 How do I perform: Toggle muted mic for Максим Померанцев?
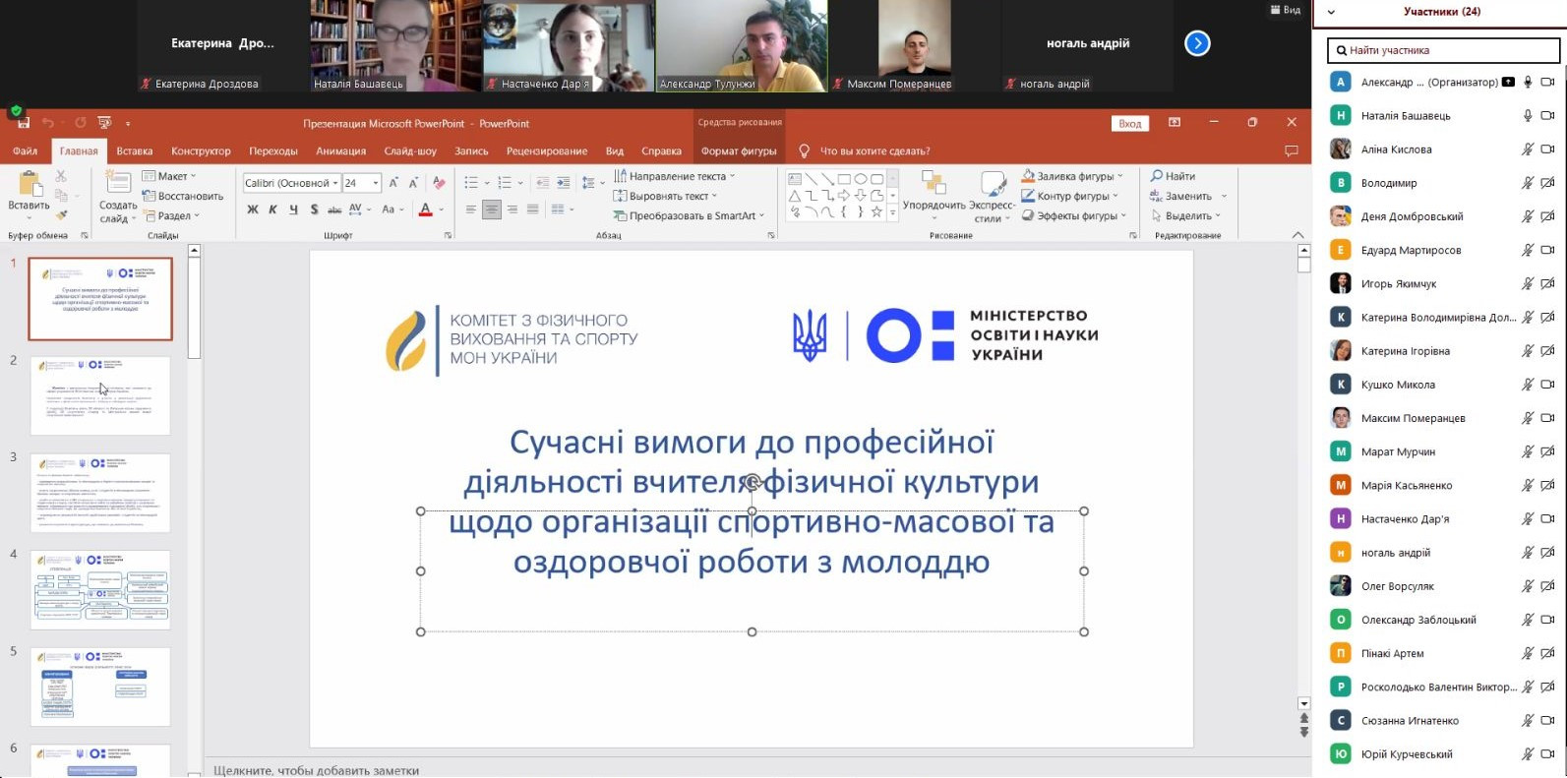point(1528,418)
